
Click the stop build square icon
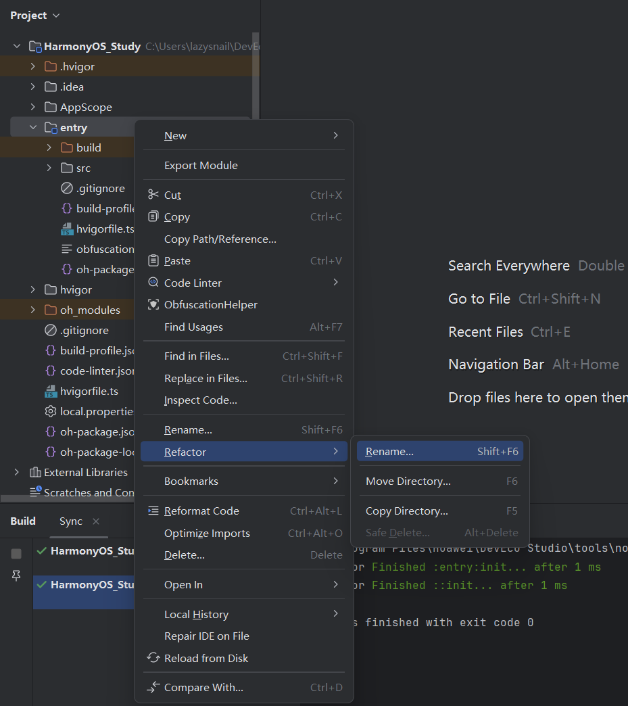click(x=16, y=554)
